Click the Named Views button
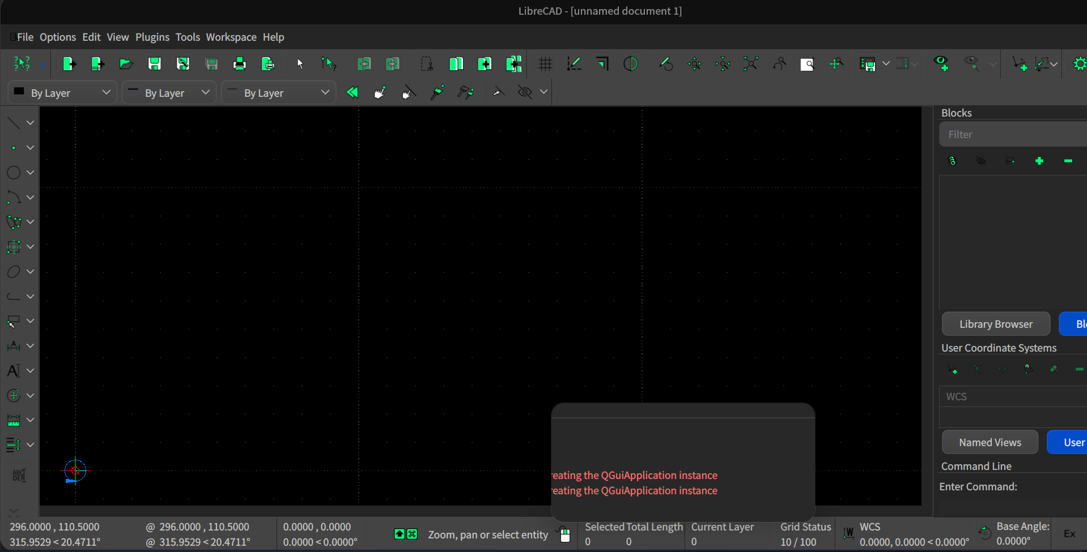 point(990,442)
